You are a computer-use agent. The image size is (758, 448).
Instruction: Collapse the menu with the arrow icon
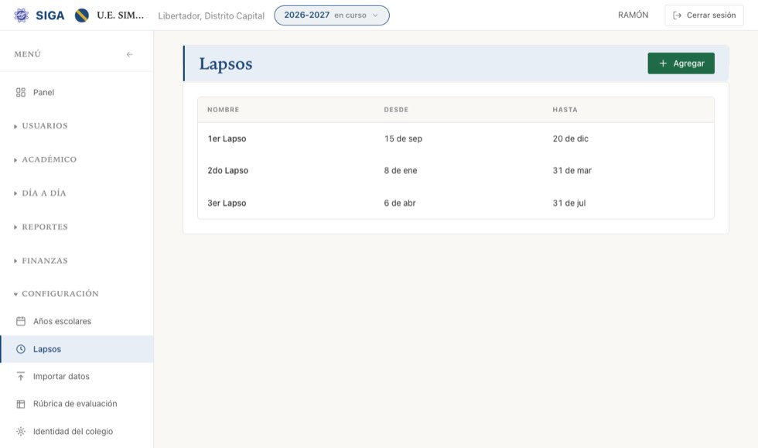[x=130, y=54]
